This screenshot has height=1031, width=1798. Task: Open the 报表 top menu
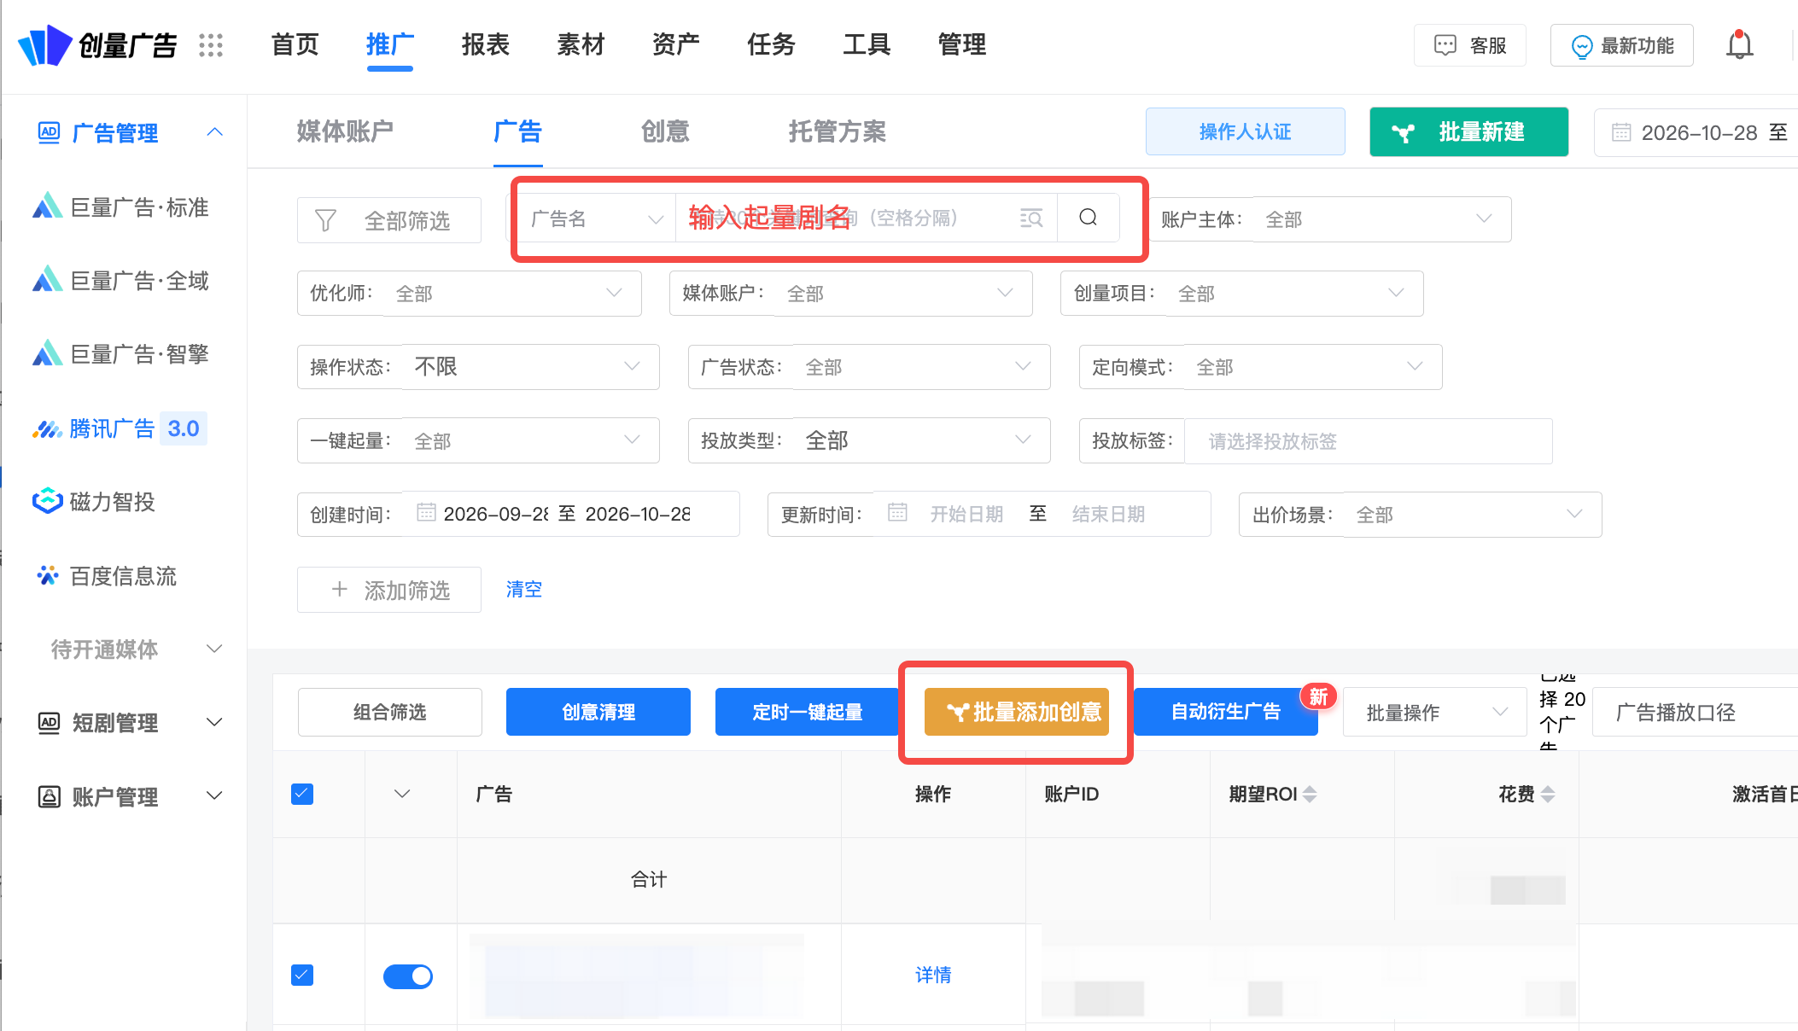[x=486, y=44]
